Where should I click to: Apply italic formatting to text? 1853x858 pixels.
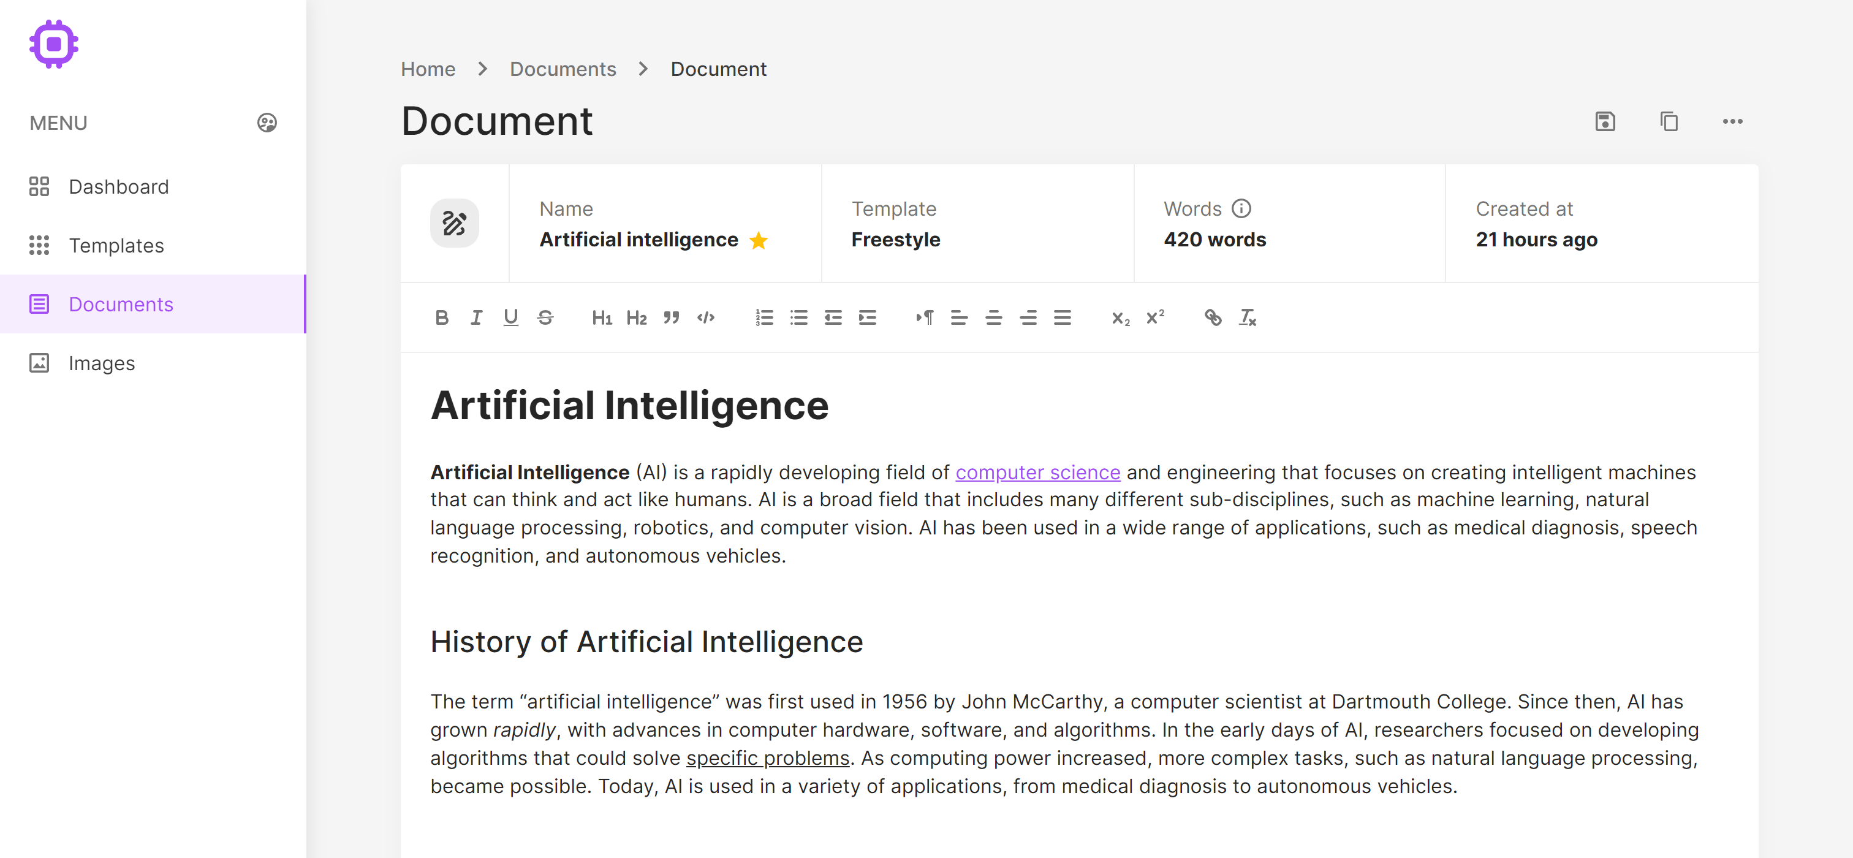click(x=476, y=316)
